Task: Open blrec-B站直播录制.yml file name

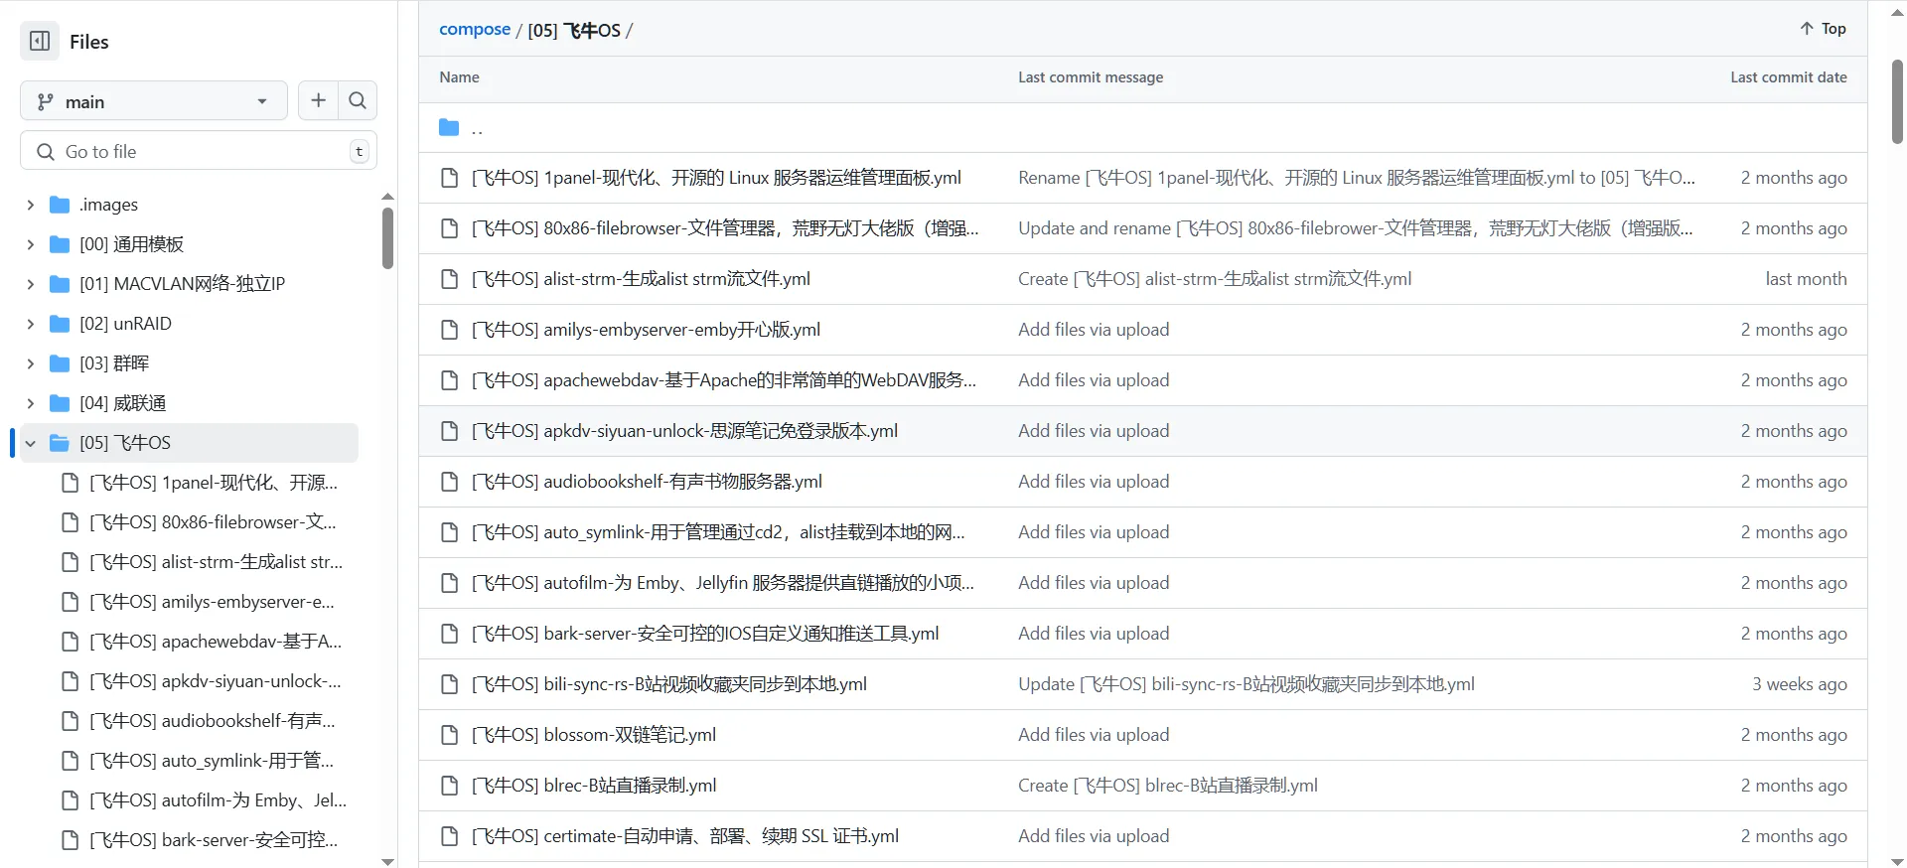Action: [x=594, y=786]
